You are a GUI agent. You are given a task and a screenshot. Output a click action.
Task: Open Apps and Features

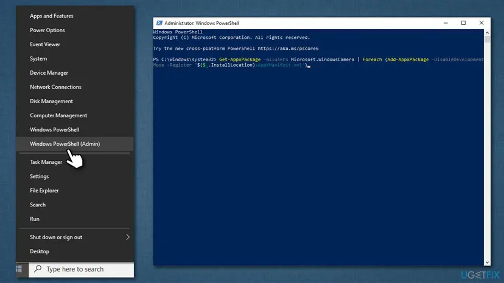point(51,16)
